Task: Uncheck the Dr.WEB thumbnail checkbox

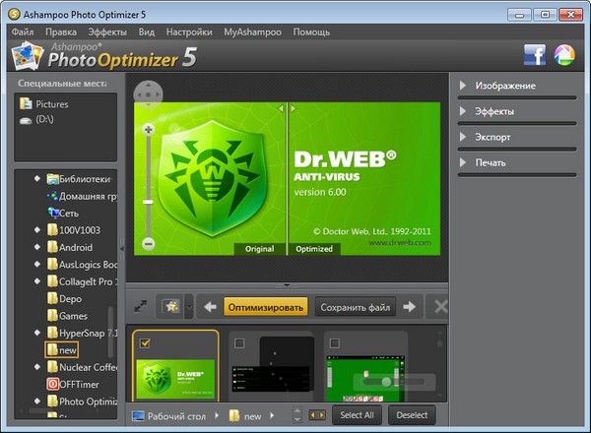Action: coord(146,342)
